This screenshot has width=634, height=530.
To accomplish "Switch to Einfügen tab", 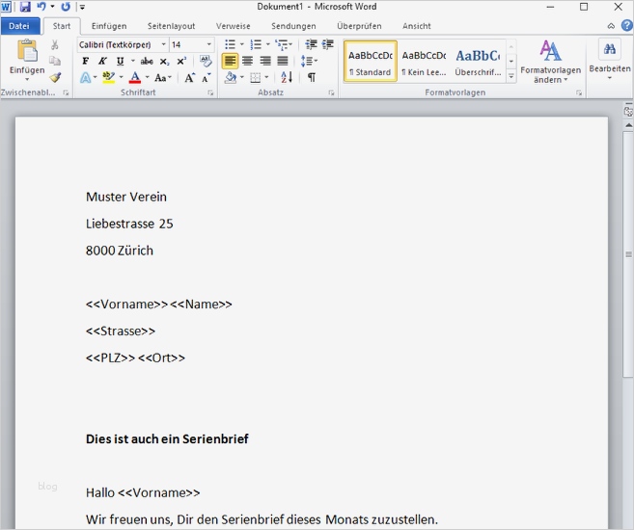I will pos(109,26).
